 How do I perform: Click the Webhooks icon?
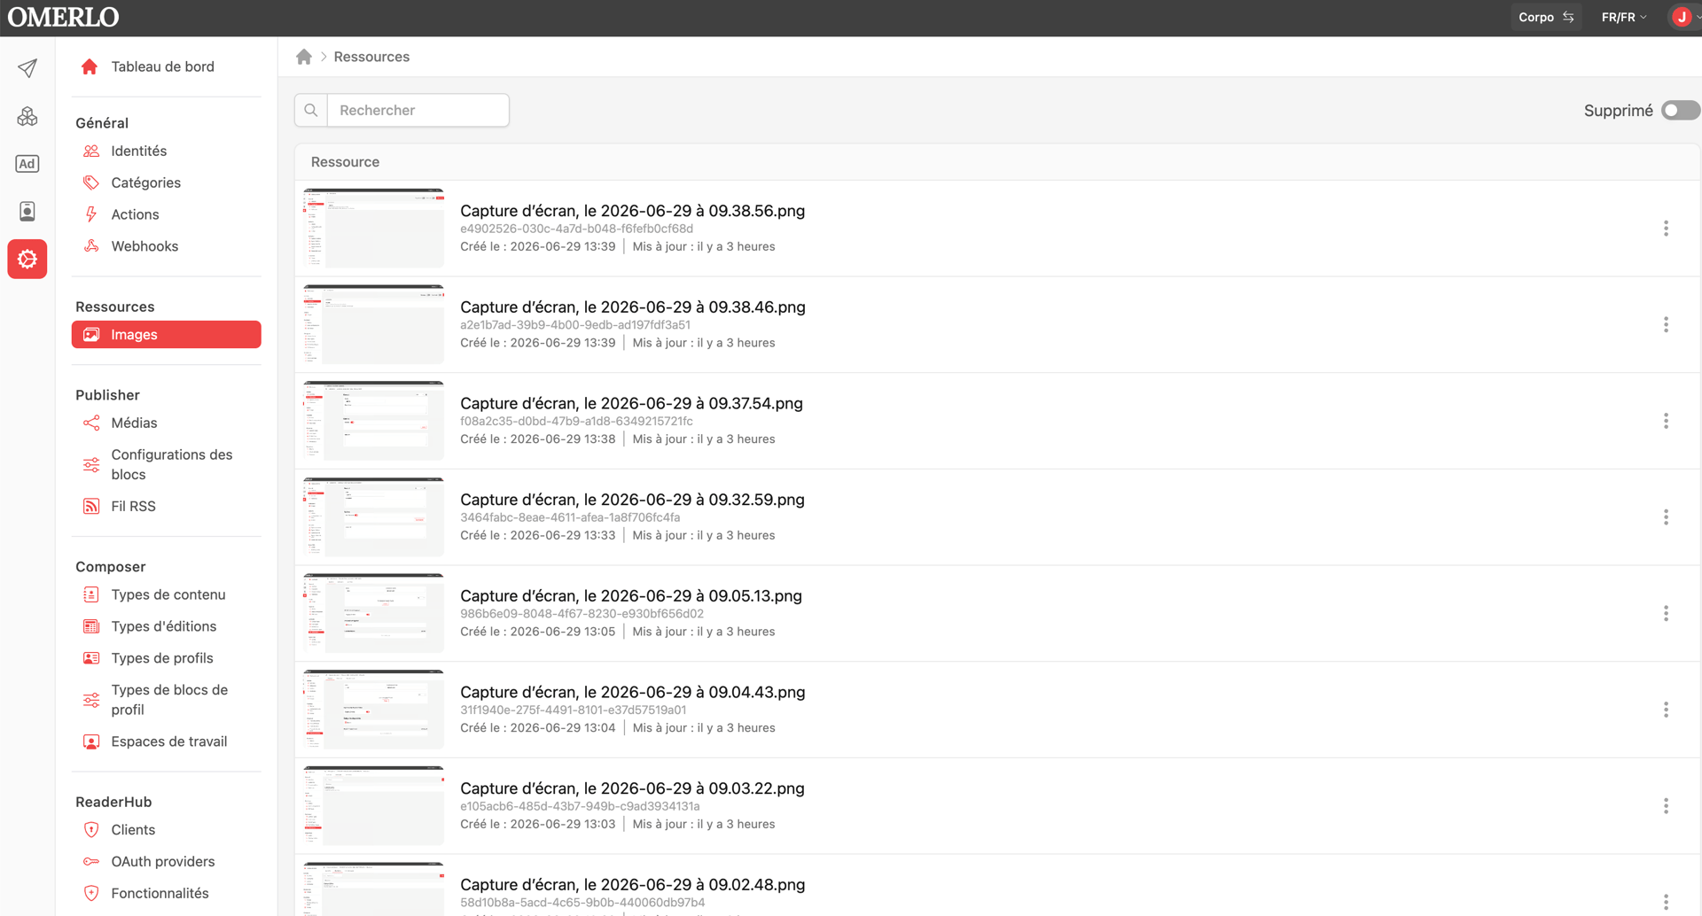click(91, 246)
